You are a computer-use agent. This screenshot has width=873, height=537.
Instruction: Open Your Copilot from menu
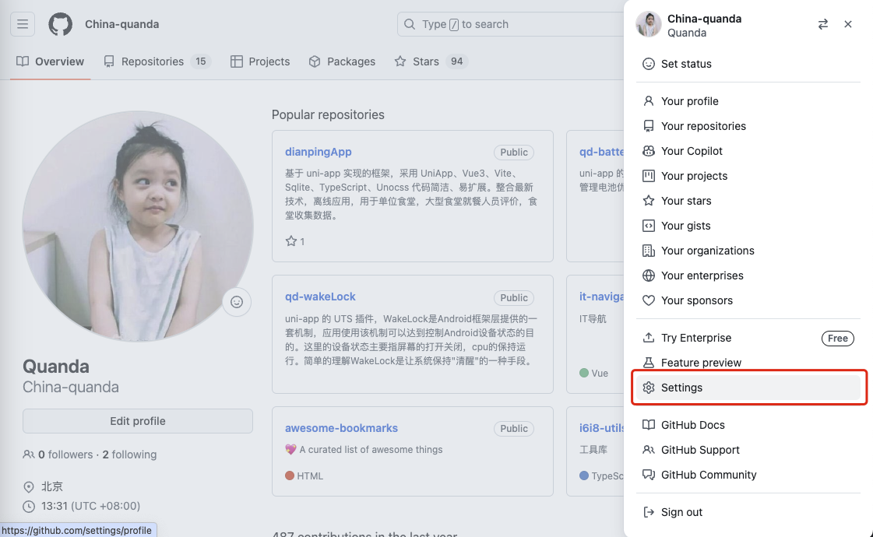click(691, 151)
